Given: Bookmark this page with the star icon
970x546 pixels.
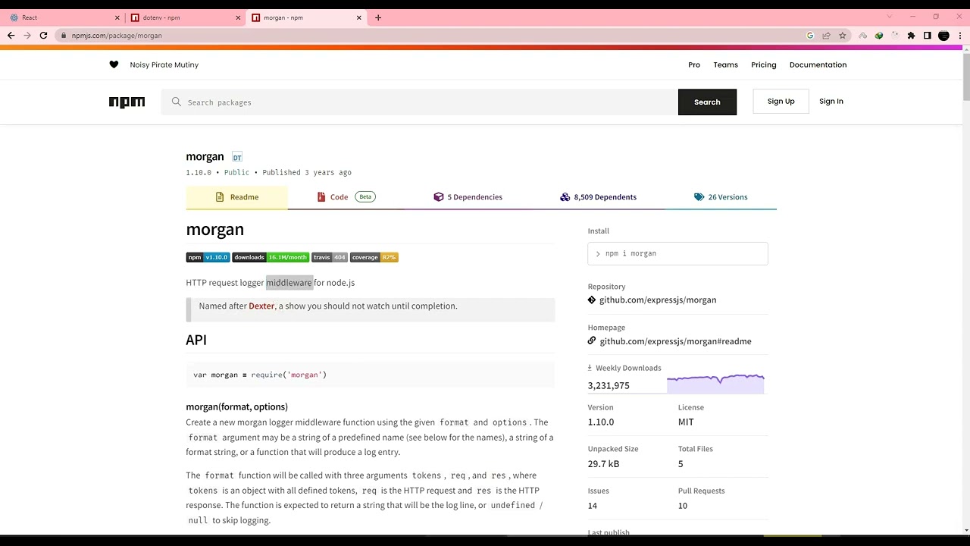Looking at the screenshot, I should coord(842,36).
